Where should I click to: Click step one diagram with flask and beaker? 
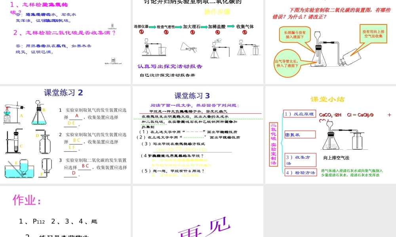[154, 47]
